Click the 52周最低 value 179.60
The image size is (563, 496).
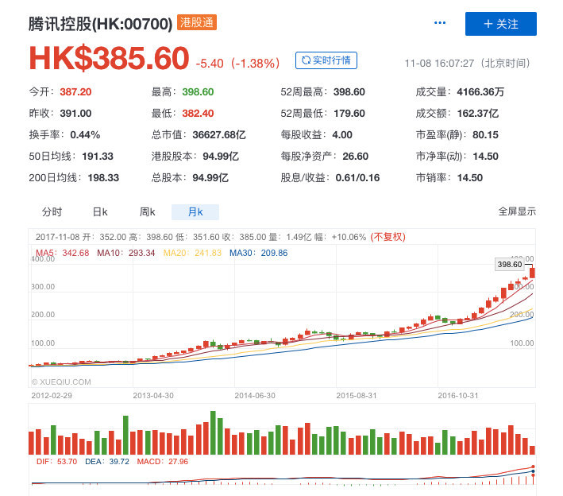click(x=349, y=114)
